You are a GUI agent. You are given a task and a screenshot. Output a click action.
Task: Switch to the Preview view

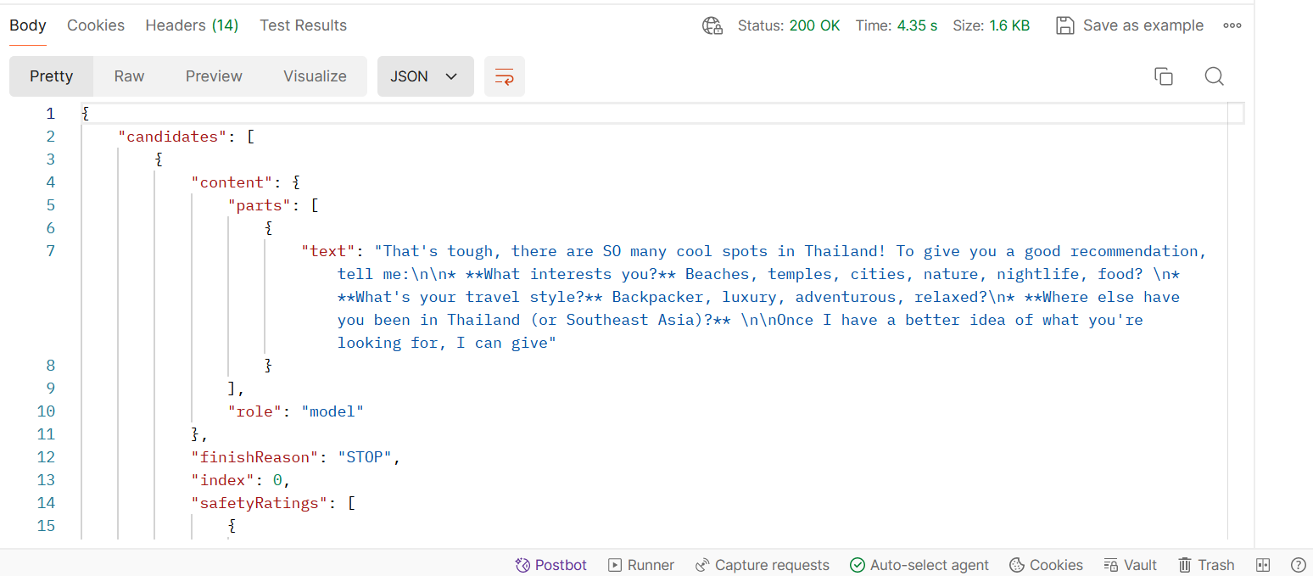click(x=214, y=76)
